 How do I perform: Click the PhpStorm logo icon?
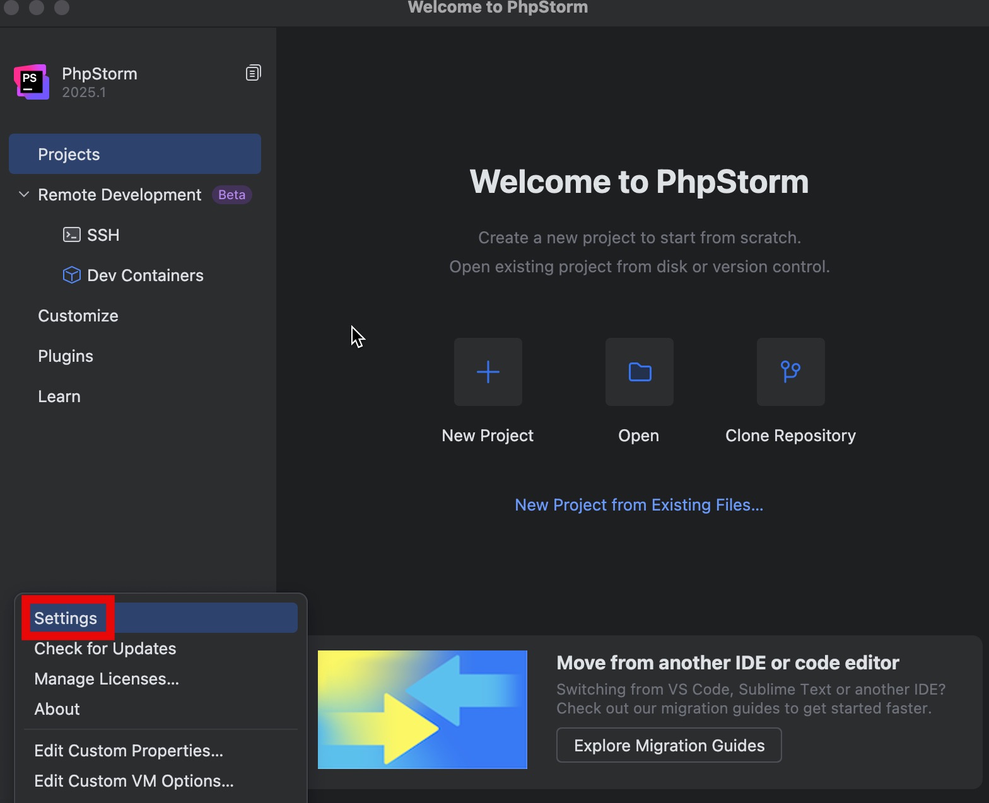pos(32,82)
